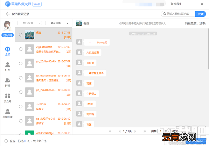
Task: Click the account avatar in sidebar
Action: coord(7,26)
